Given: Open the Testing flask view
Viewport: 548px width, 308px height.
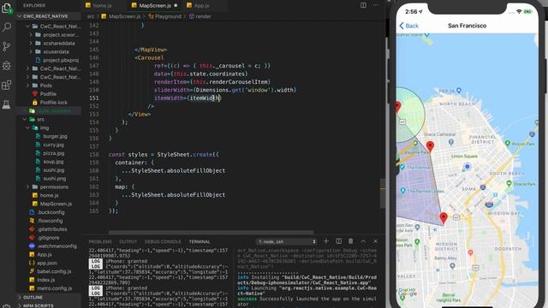Looking at the screenshot, I should 7,104.
